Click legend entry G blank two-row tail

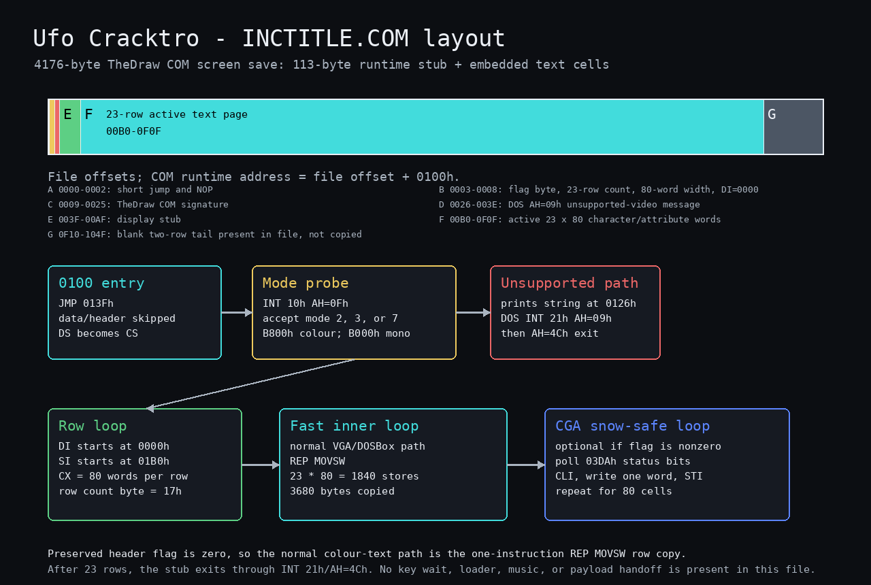tap(205, 235)
